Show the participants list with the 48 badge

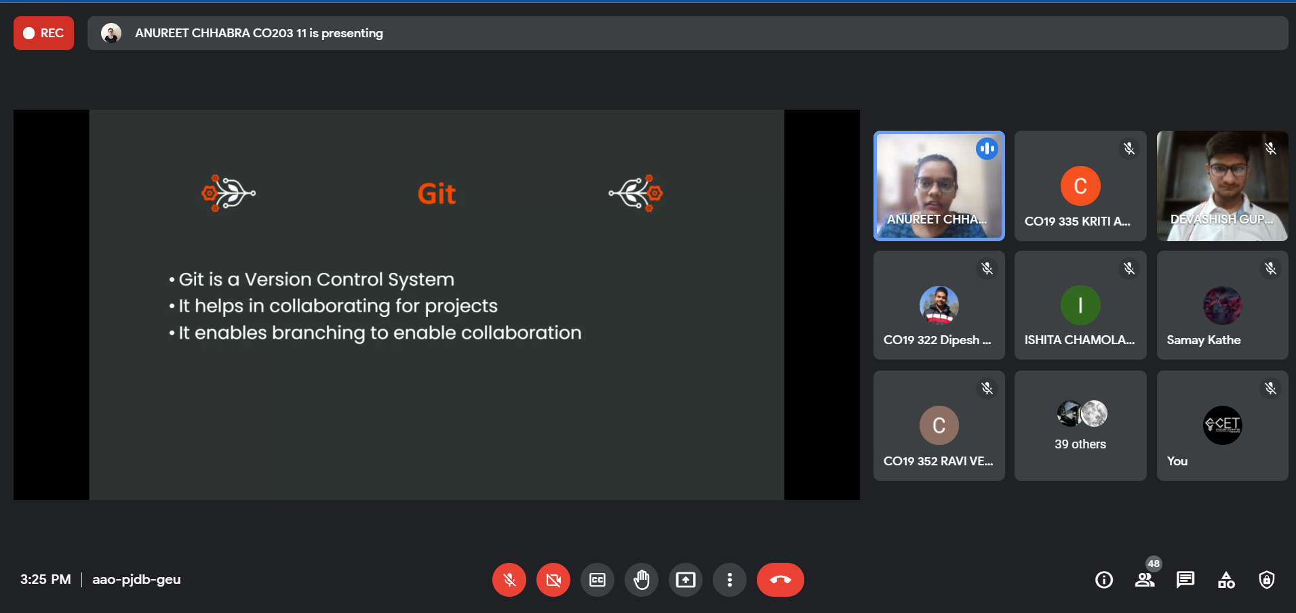point(1145,580)
